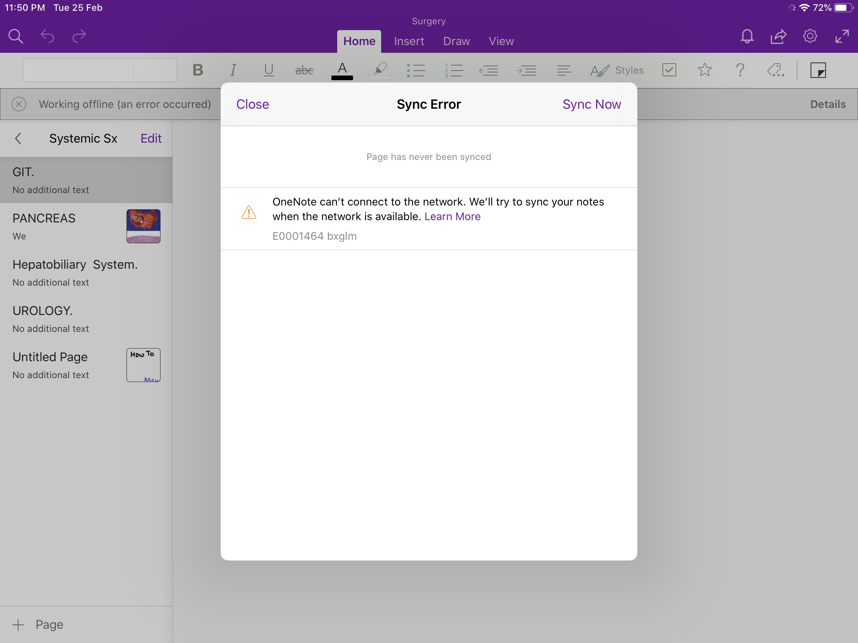Apply font color A icon
858x643 pixels.
[x=342, y=71]
